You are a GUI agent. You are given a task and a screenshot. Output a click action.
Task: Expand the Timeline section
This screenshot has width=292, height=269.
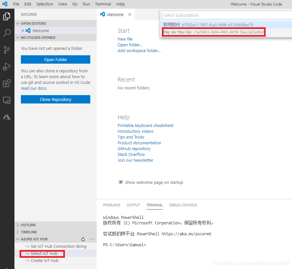click(x=18, y=232)
